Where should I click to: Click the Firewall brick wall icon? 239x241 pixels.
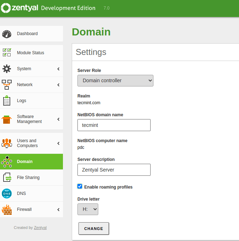[x=7, y=209]
